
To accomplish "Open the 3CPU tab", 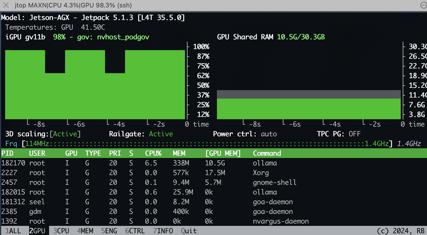I will (x=61, y=231).
